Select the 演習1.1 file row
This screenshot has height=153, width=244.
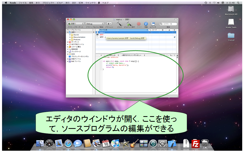click(x=136, y=37)
